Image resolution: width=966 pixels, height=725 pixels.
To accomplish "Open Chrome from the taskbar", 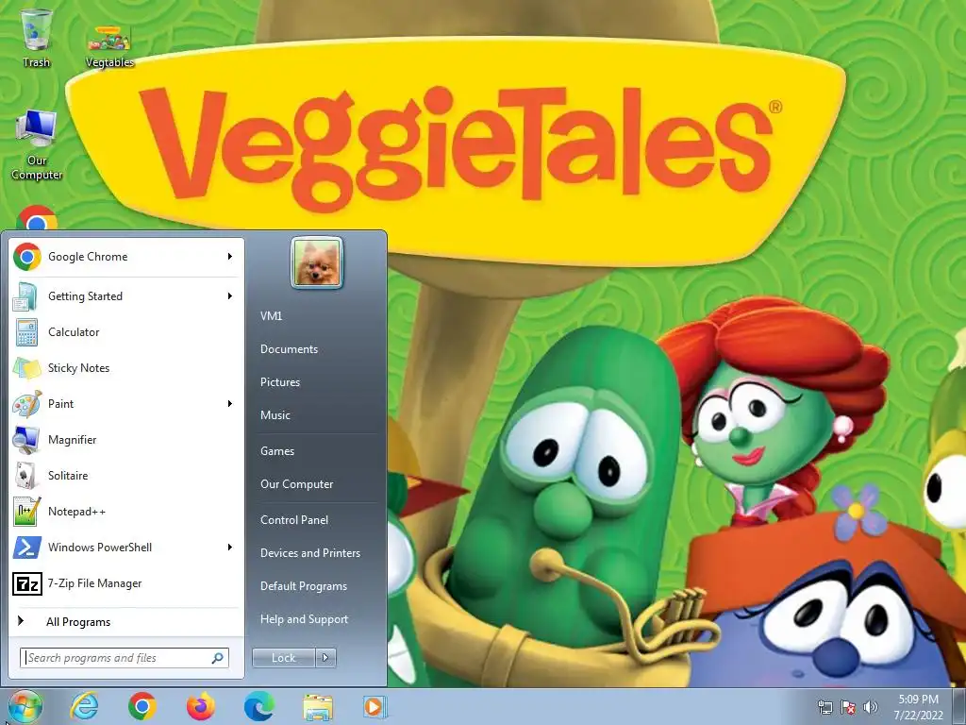I will 142,706.
